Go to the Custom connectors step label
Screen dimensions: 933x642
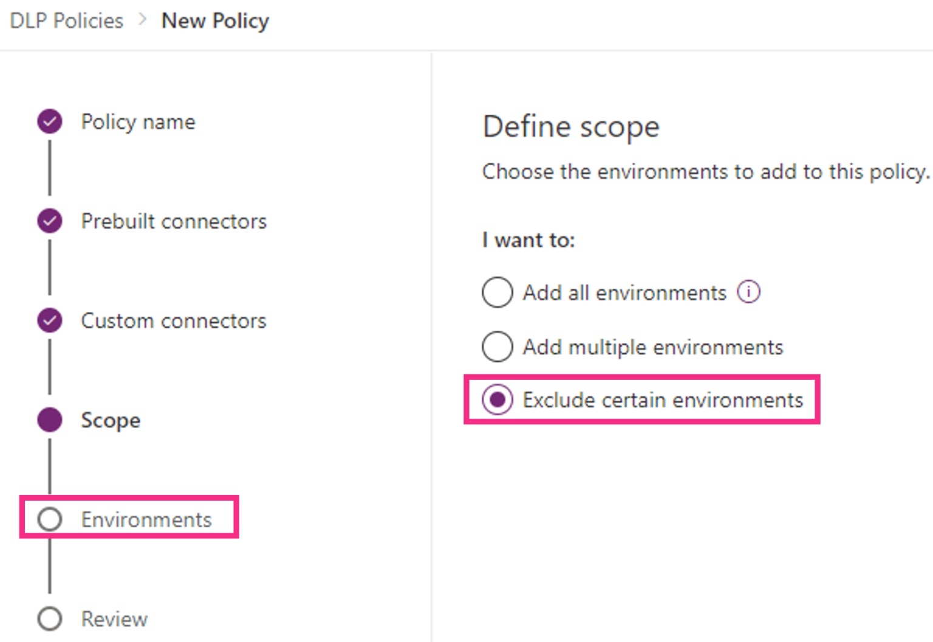click(x=174, y=321)
